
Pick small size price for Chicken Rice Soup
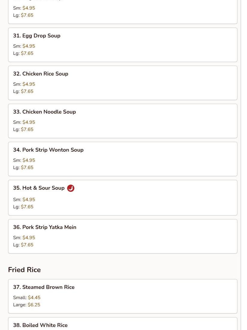[x=29, y=84]
